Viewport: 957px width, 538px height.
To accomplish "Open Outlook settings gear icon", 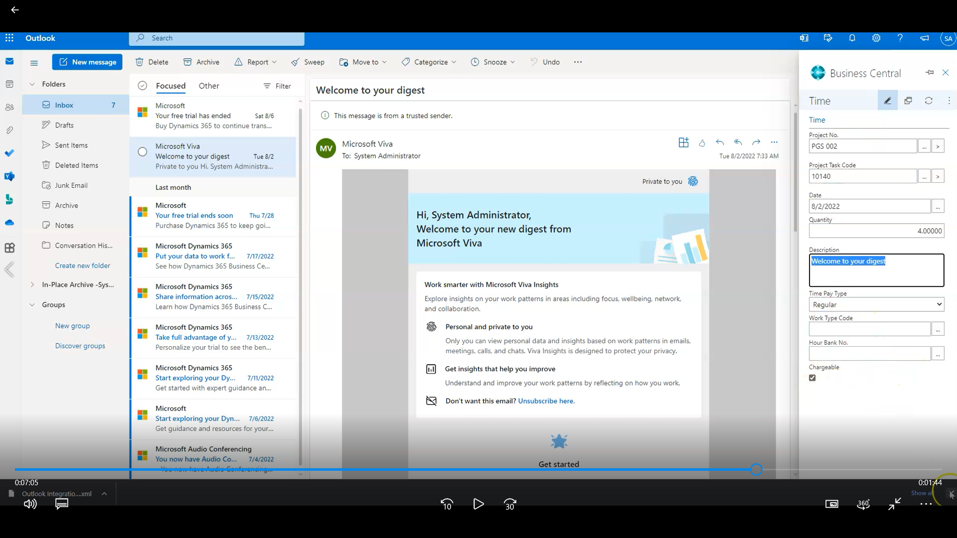I will tap(876, 38).
